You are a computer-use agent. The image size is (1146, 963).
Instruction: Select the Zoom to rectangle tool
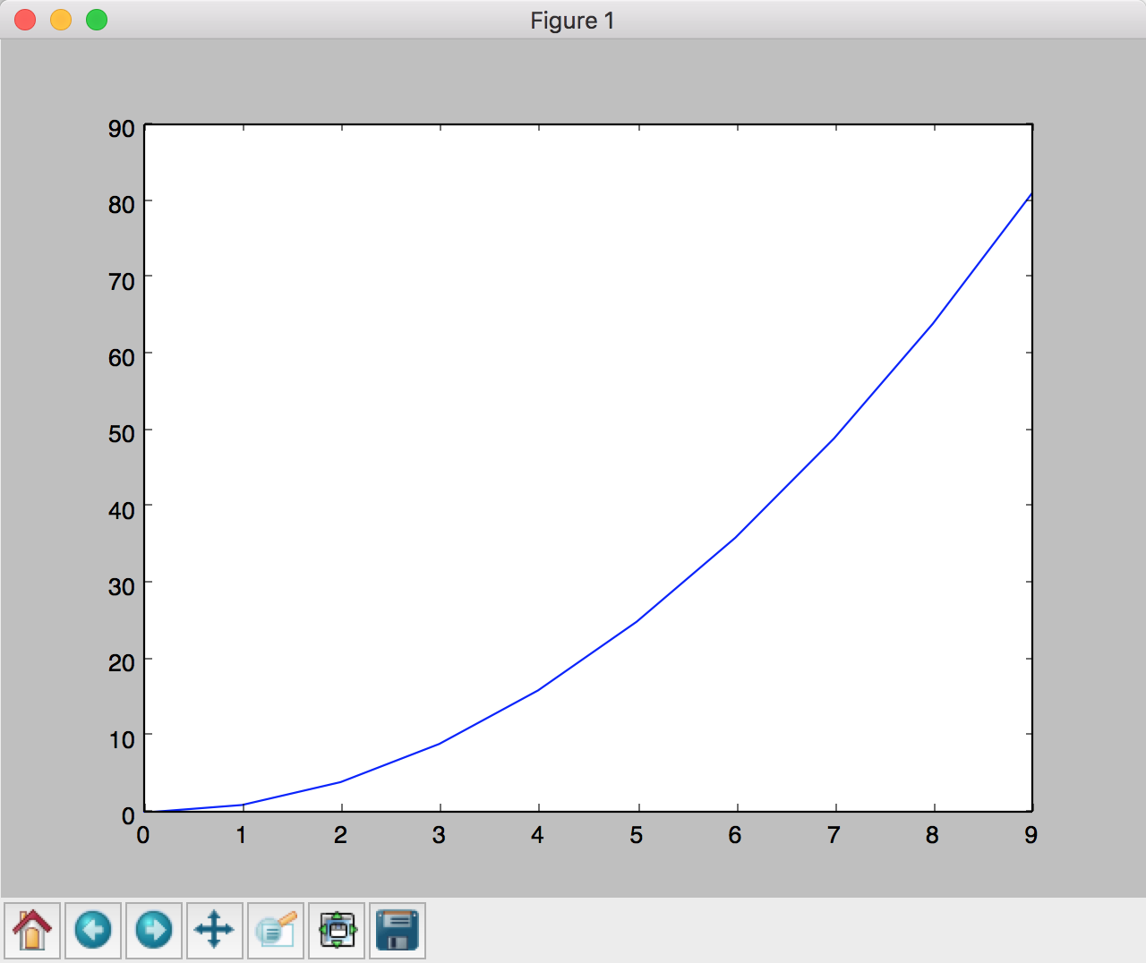coord(276,930)
